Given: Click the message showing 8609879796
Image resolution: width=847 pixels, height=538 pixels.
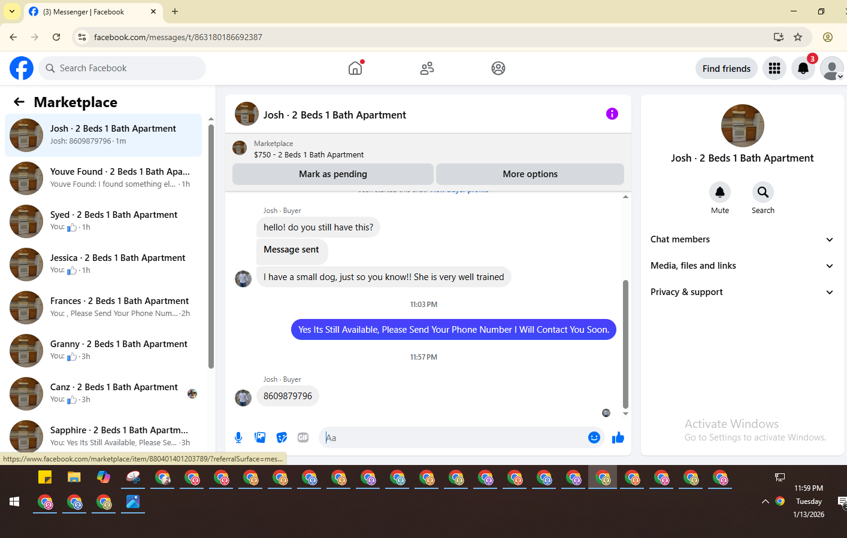Looking at the screenshot, I should pyautogui.click(x=288, y=396).
